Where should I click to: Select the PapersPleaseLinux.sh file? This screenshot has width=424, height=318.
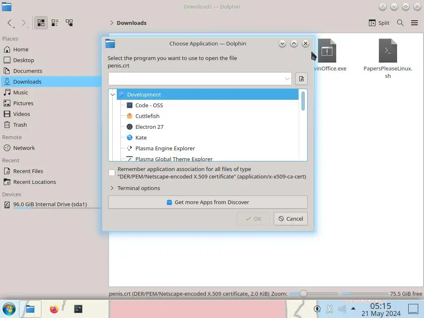click(388, 58)
